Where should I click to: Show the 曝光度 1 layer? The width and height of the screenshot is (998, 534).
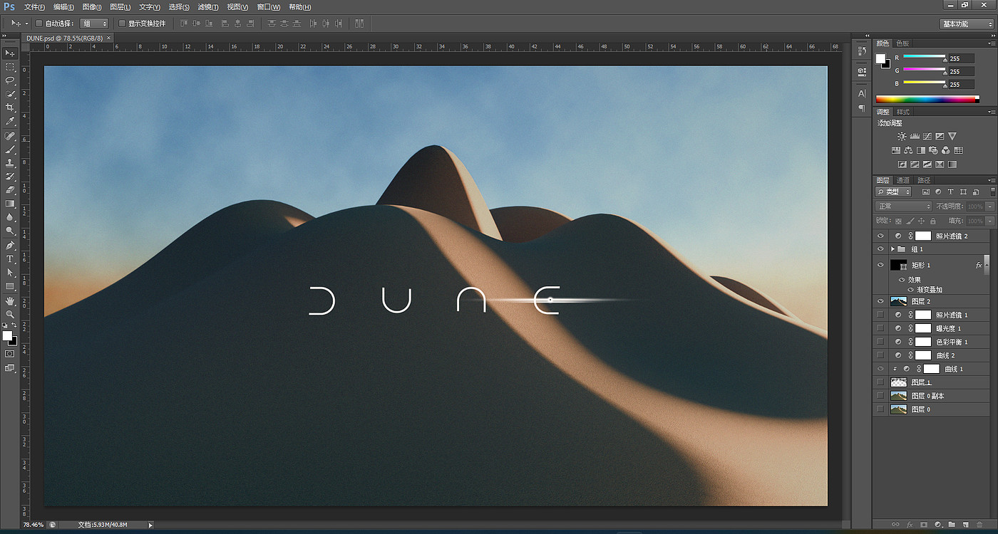click(x=880, y=328)
